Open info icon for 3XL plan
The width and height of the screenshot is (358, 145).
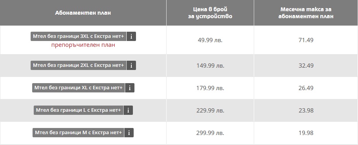tap(131, 36)
